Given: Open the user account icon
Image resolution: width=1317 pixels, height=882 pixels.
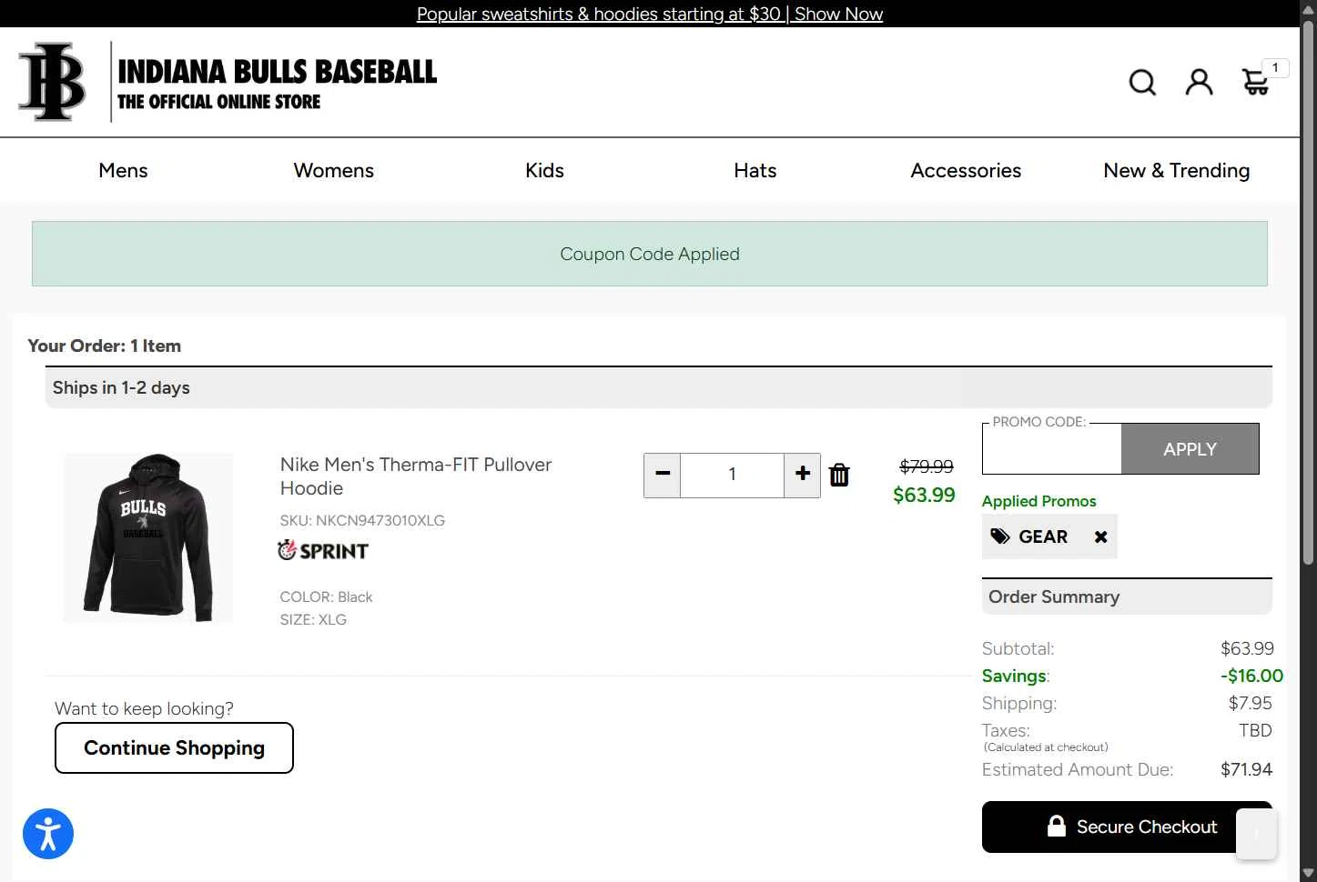Looking at the screenshot, I should [x=1199, y=83].
